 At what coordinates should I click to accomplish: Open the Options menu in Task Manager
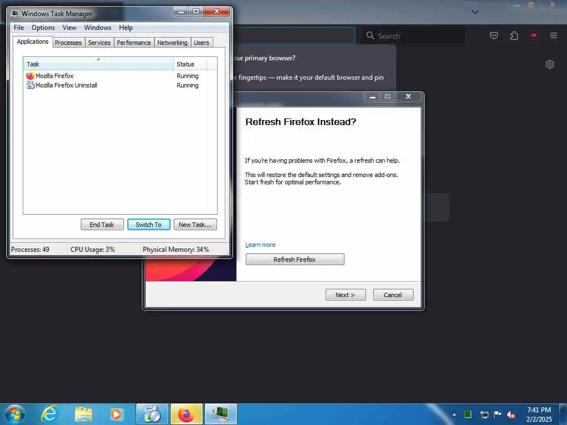click(43, 28)
